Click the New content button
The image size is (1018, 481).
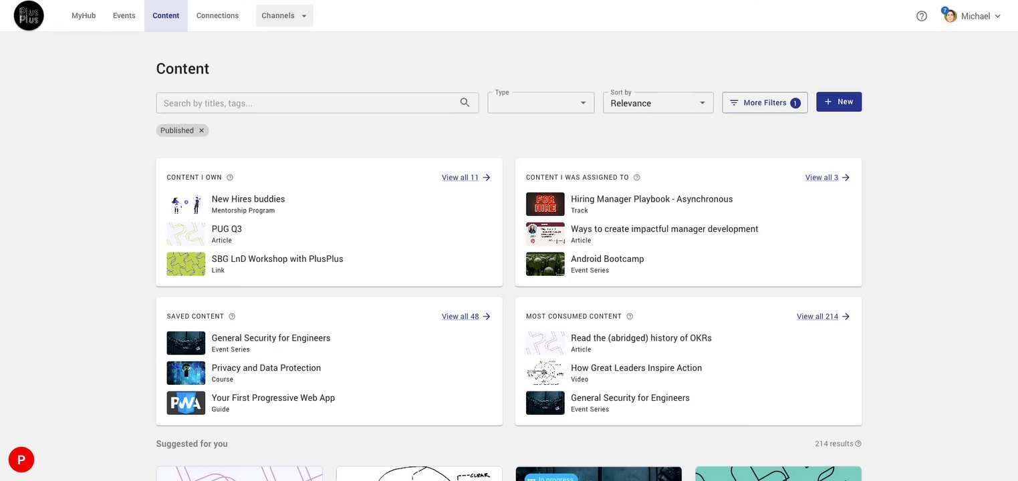(838, 102)
